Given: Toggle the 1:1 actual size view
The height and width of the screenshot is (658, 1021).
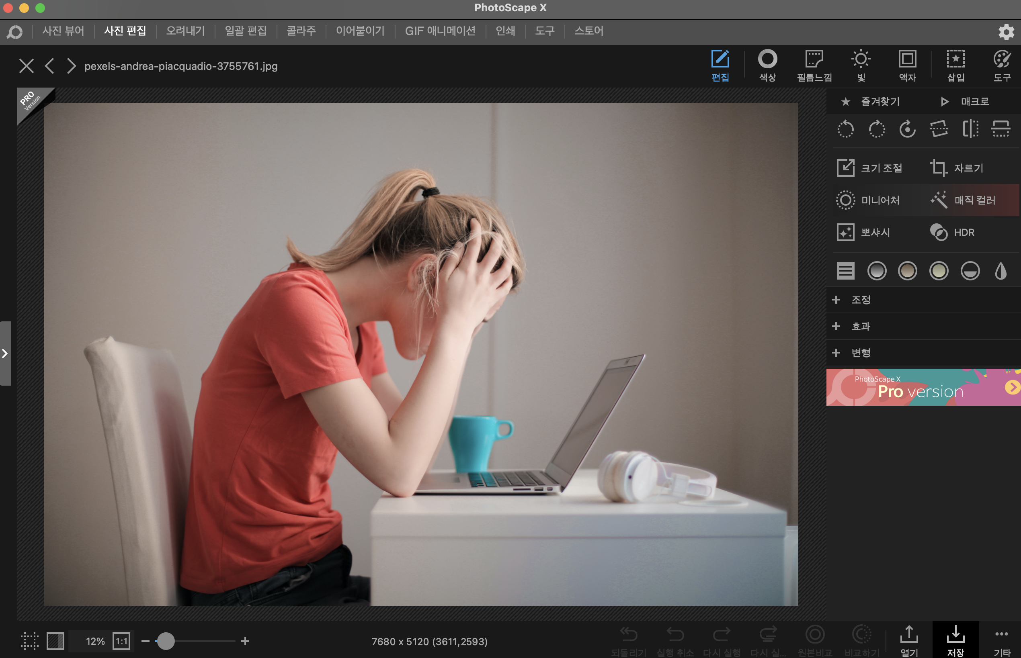Looking at the screenshot, I should 121,641.
